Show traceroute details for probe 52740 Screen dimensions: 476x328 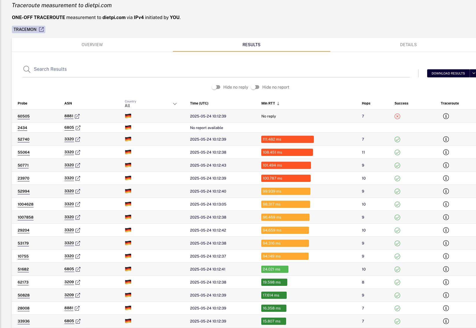coord(446,139)
